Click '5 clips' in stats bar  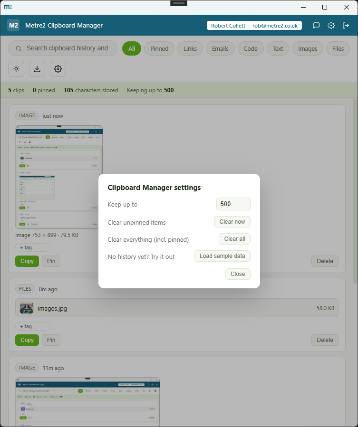pos(16,90)
